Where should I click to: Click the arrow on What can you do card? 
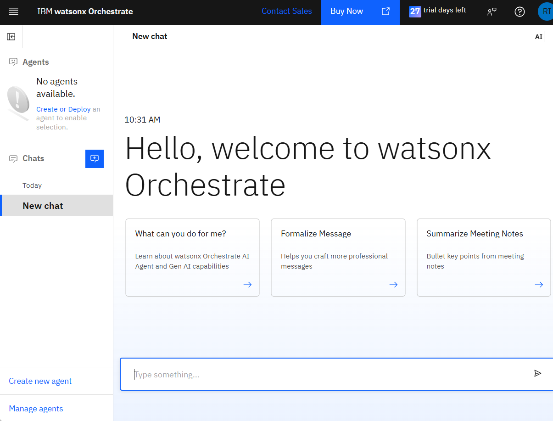(247, 285)
